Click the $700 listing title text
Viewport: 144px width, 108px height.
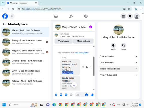pos(72,37)
